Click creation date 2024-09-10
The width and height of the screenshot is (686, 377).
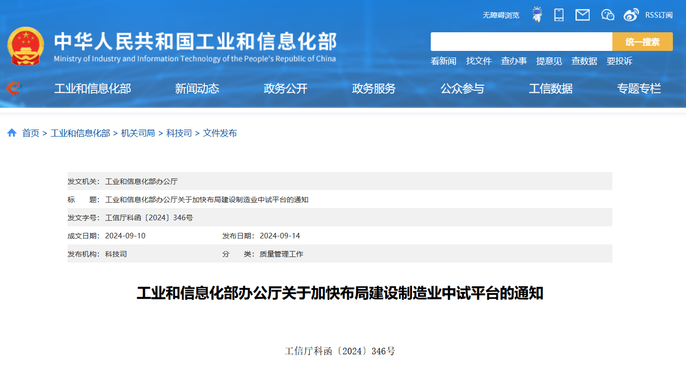point(125,236)
